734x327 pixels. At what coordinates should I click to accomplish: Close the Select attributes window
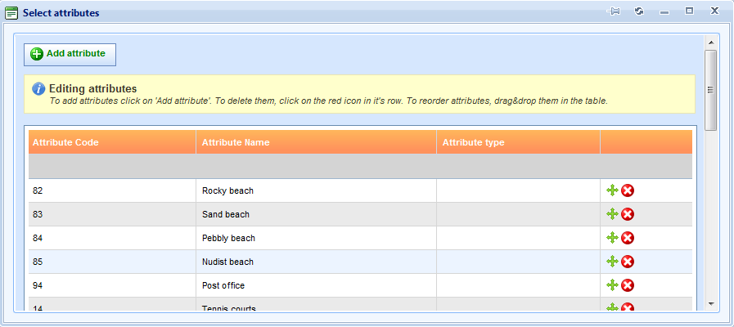(x=714, y=11)
